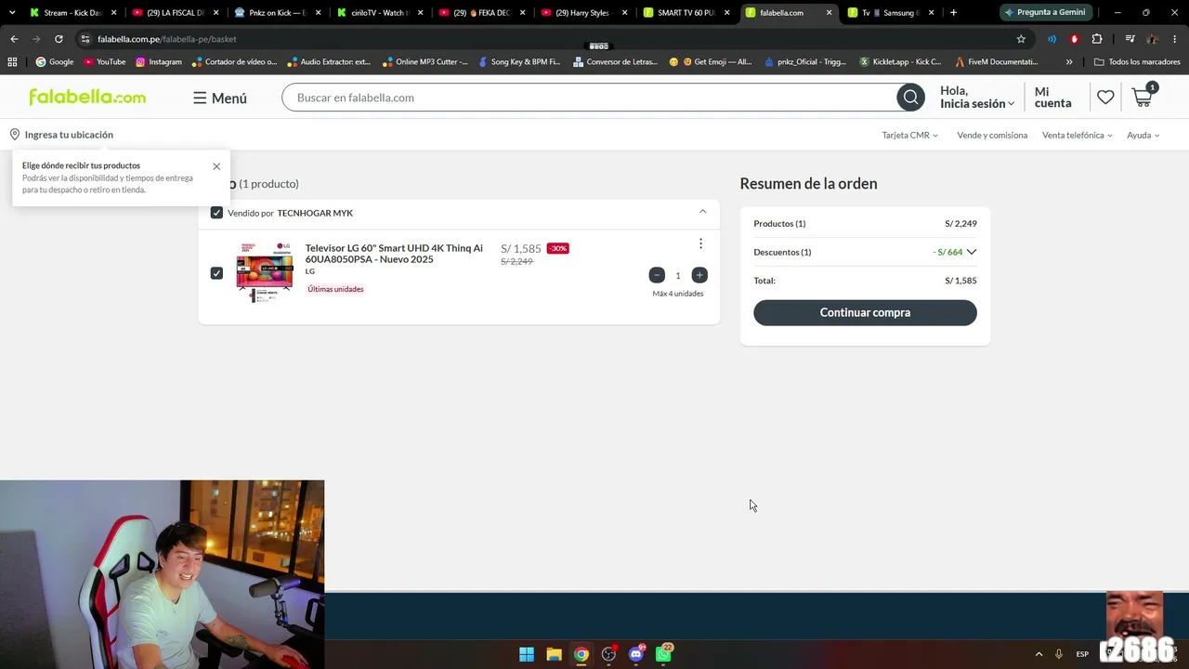Open the Vende y comisiona link
This screenshot has width=1189, height=669.
click(992, 136)
